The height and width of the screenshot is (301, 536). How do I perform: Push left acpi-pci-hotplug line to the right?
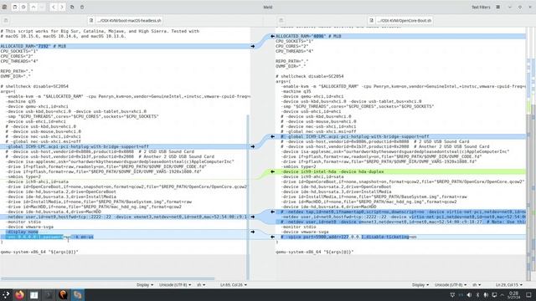[x=253, y=146]
